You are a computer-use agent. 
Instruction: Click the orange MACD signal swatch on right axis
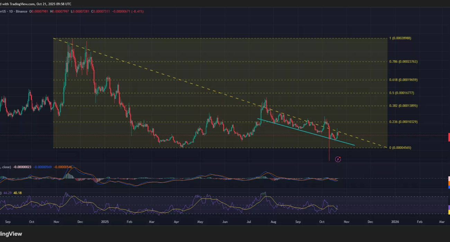pyautogui.click(x=449, y=183)
